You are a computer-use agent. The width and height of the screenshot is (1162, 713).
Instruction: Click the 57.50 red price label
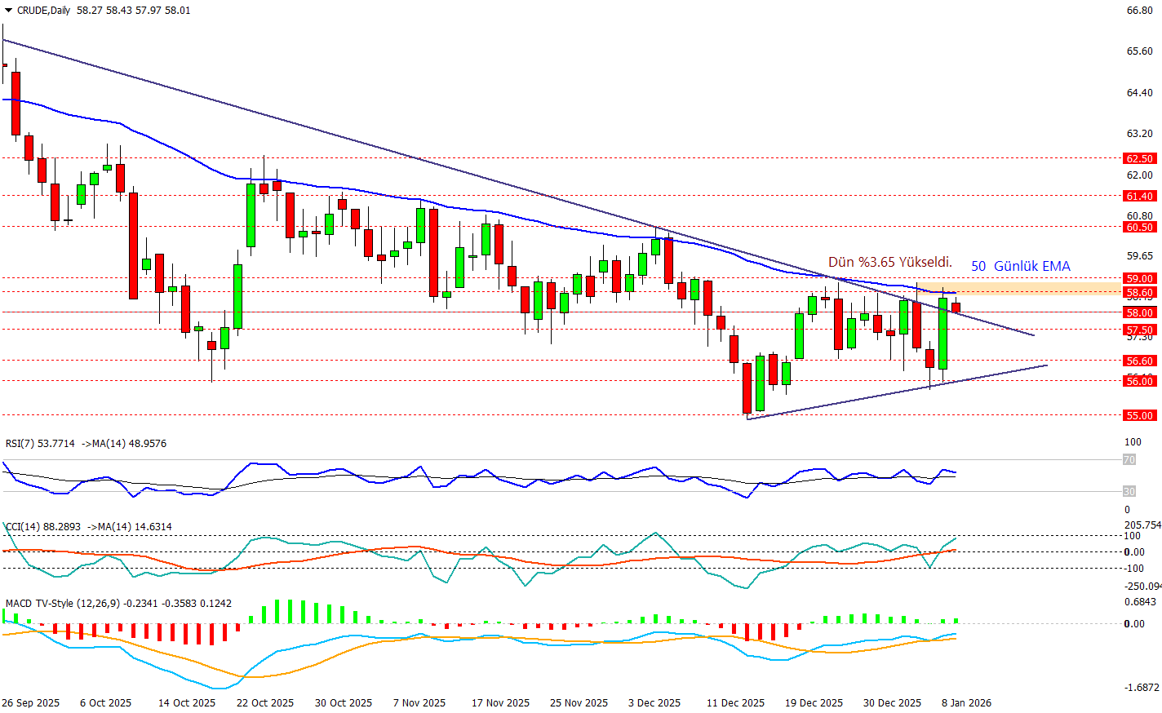1139,330
